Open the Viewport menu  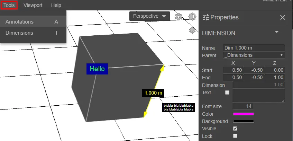(33, 5)
